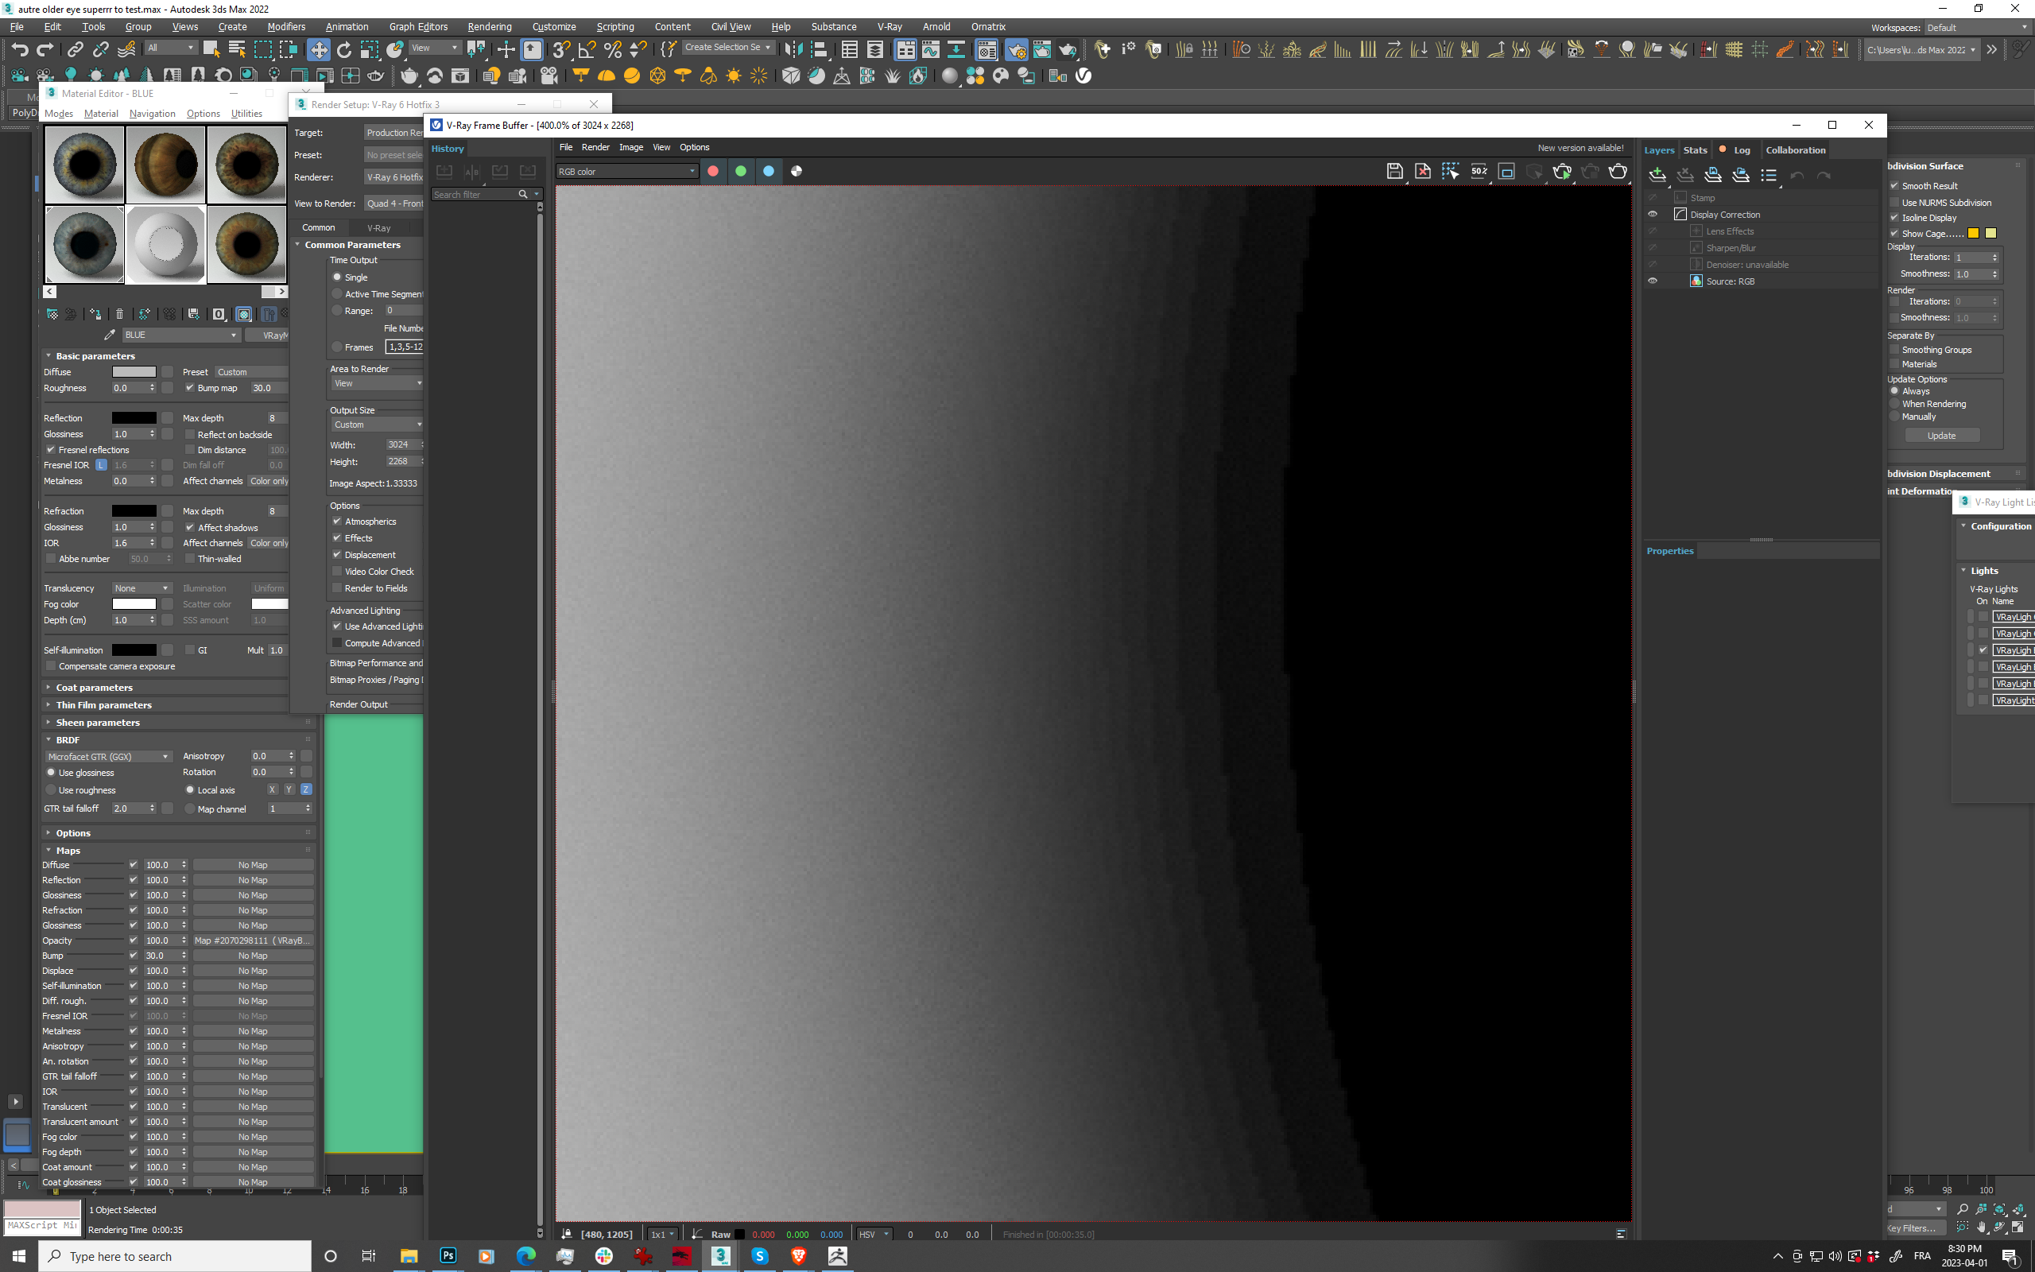Screen dimensions: 2035x1272
Task: Click the 50% test resolution icon
Action: click(1479, 172)
